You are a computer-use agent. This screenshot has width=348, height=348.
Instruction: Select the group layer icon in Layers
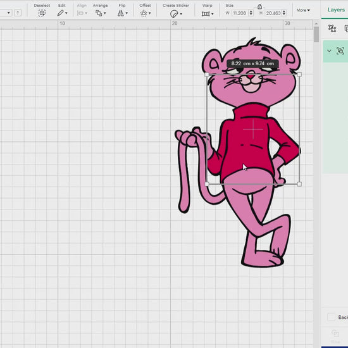340,51
